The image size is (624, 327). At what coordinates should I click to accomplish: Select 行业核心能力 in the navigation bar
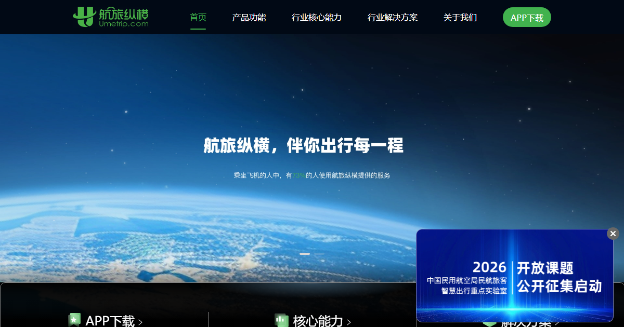pyautogui.click(x=317, y=17)
